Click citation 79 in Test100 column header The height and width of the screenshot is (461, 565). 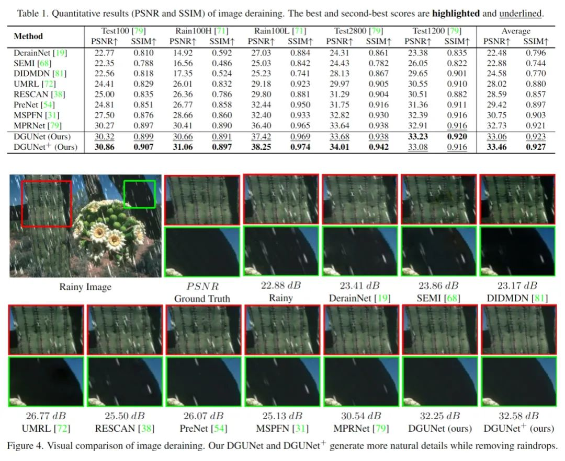(139, 31)
